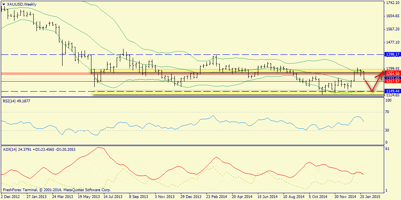Click the 1742.10 price scale value
Viewport: 401px width, 200px height.
coord(392,3)
